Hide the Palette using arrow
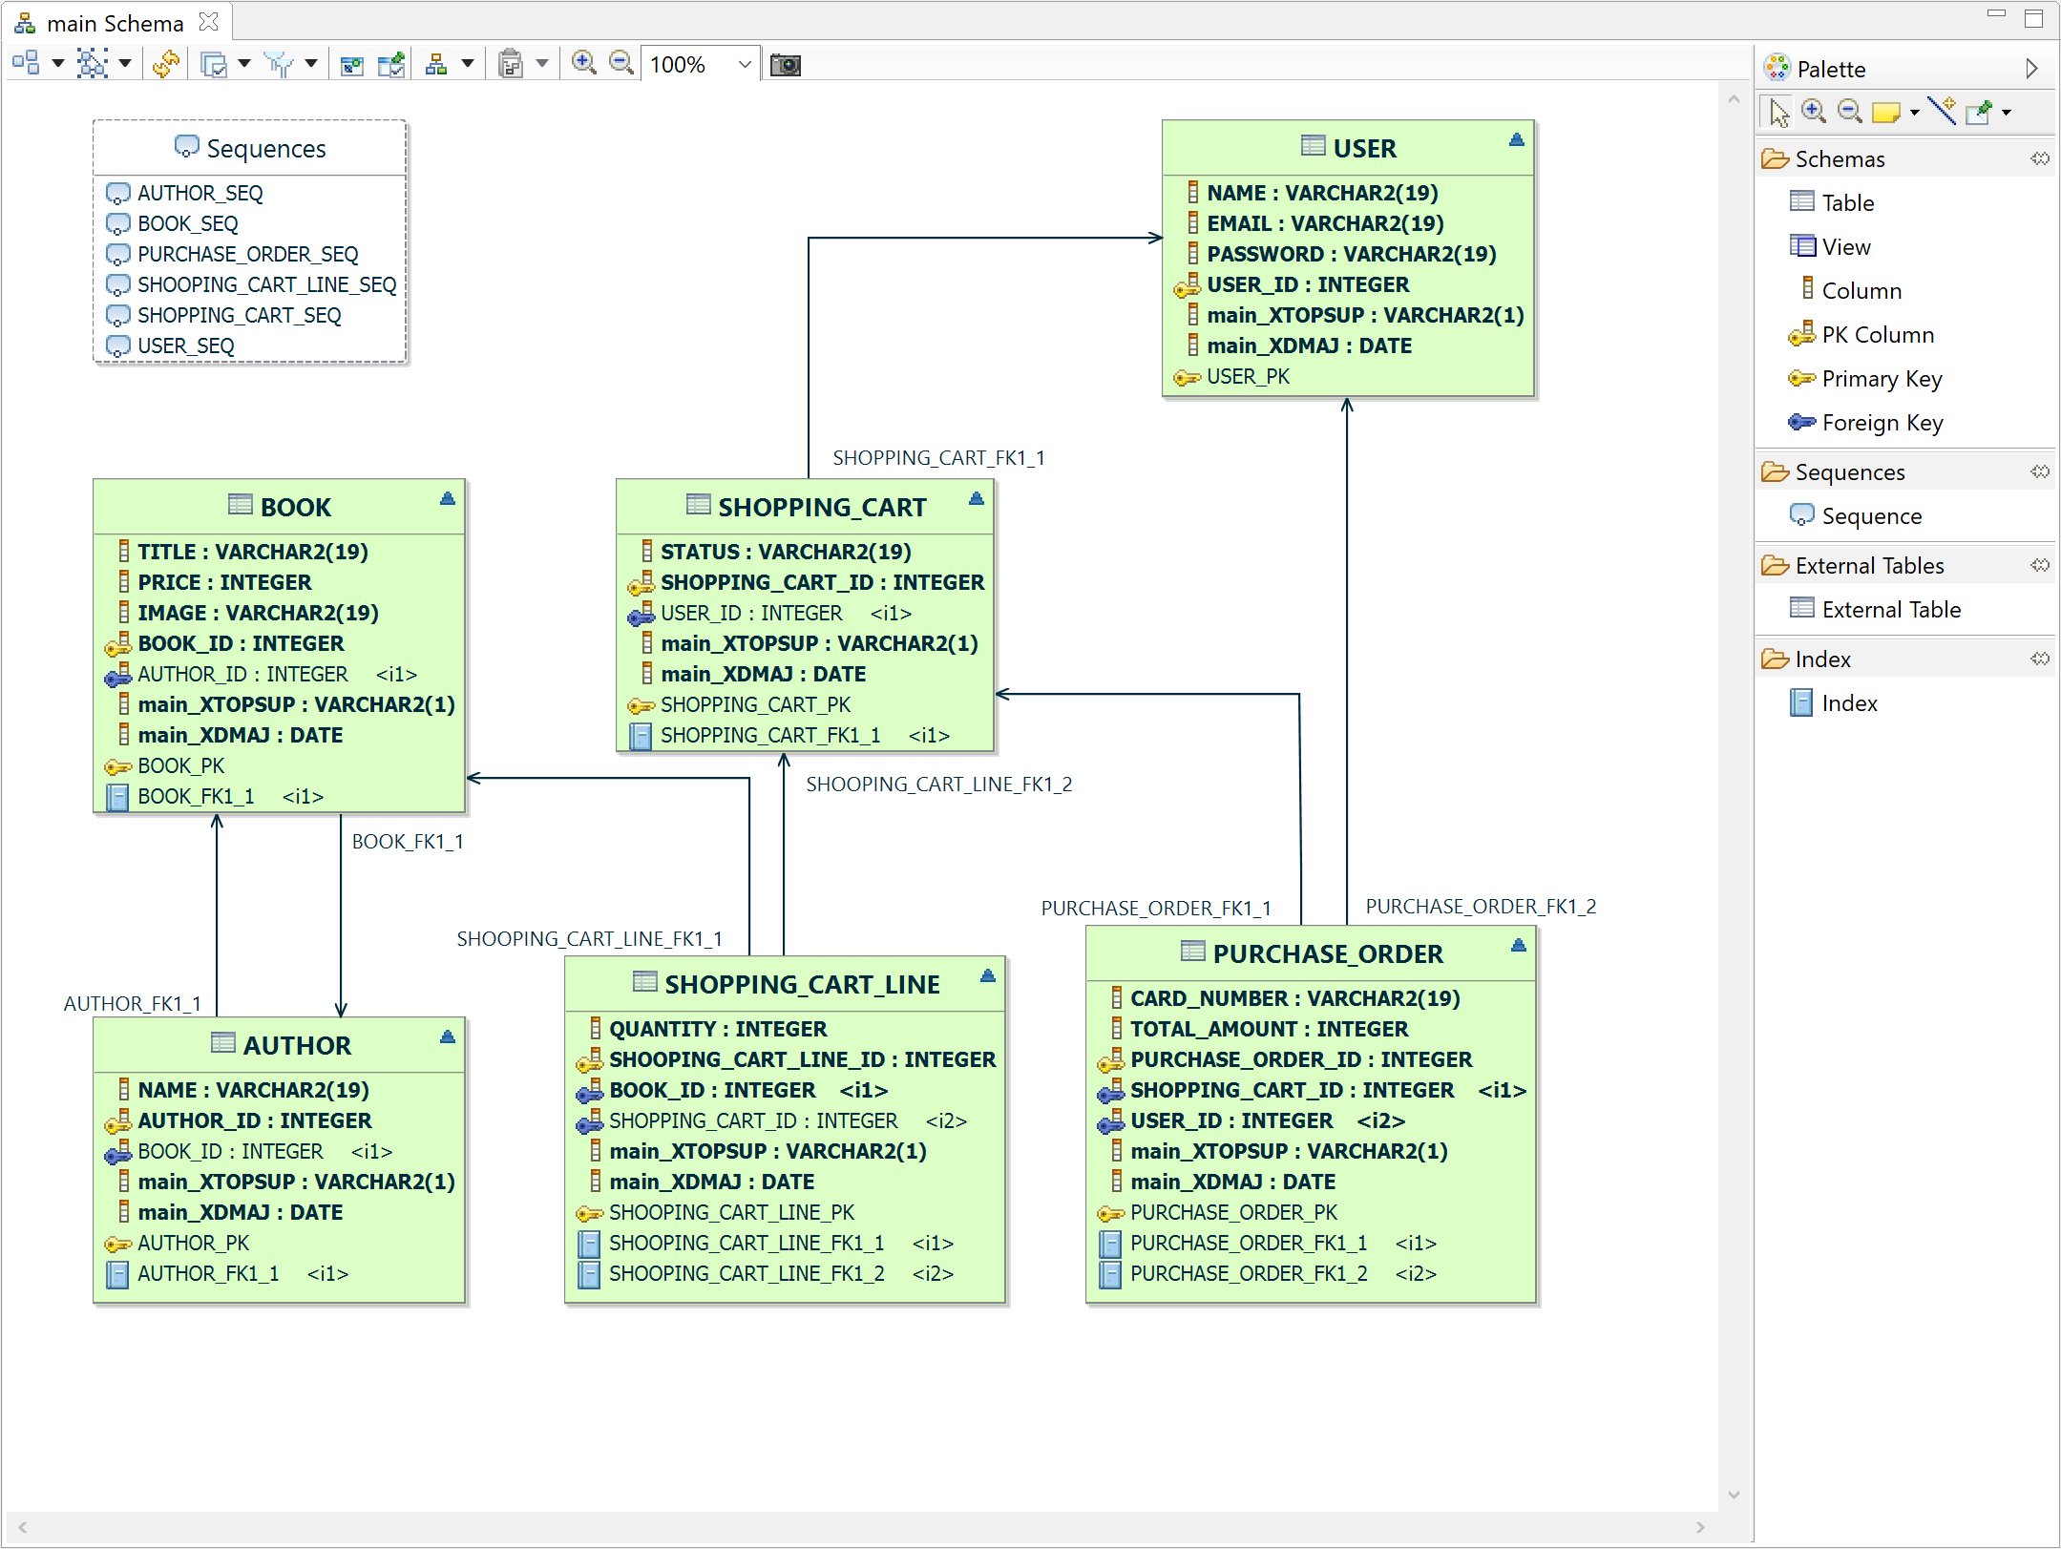The height and width of the screenshot is (1549, 2061). pos(2031,69)
